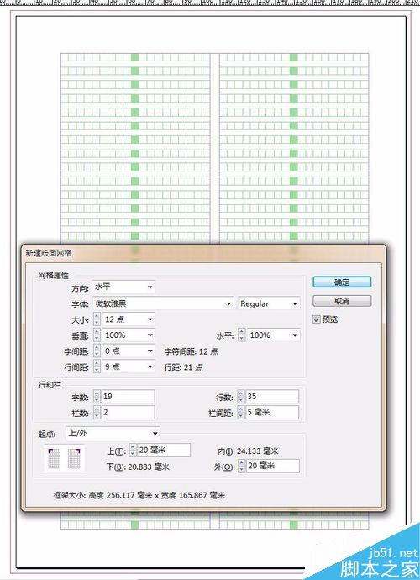Click the 栏间距 stepper arrows
This screenshot has width=420, height=580.
coord(241,413)
